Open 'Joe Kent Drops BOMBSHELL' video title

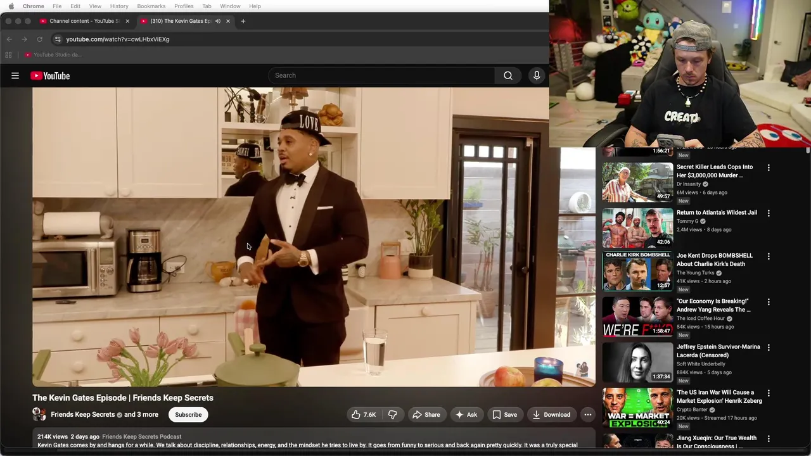[x=714, y=260]
